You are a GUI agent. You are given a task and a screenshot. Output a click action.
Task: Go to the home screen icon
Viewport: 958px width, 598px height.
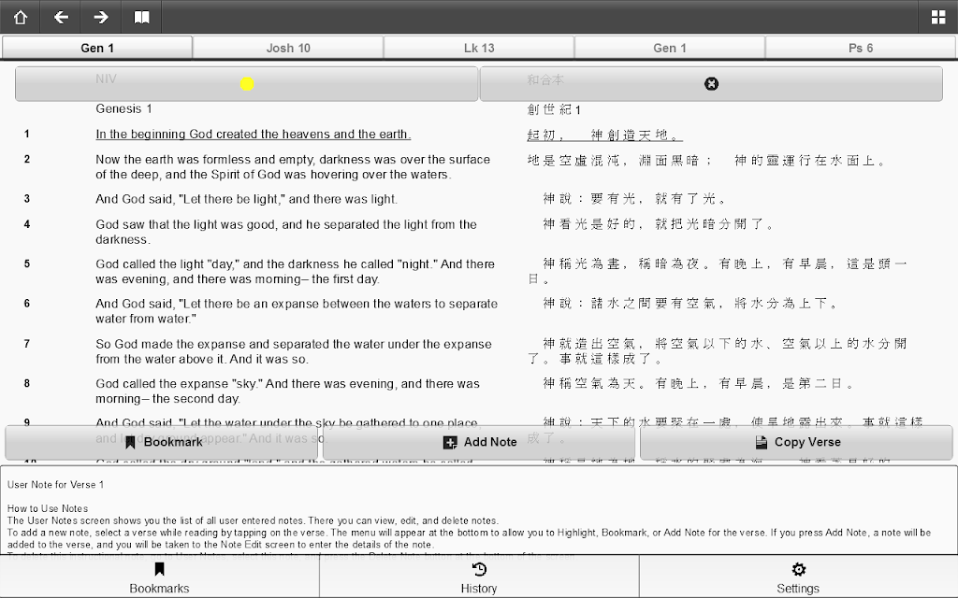pyautogui.click(x=21, y=17)
